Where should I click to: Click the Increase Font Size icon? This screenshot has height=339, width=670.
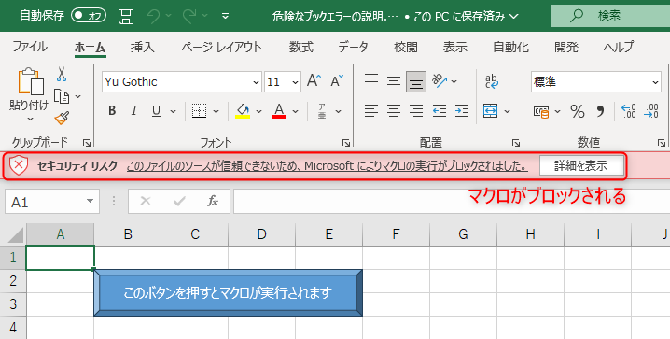click(x=314, y=81)
